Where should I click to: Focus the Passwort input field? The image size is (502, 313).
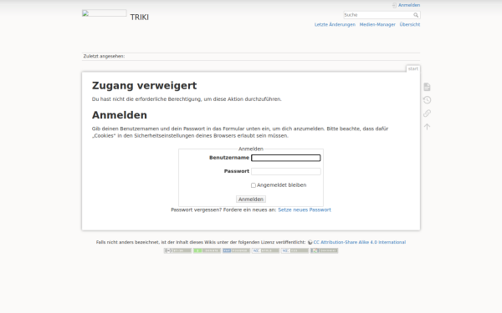coord(286,171)
